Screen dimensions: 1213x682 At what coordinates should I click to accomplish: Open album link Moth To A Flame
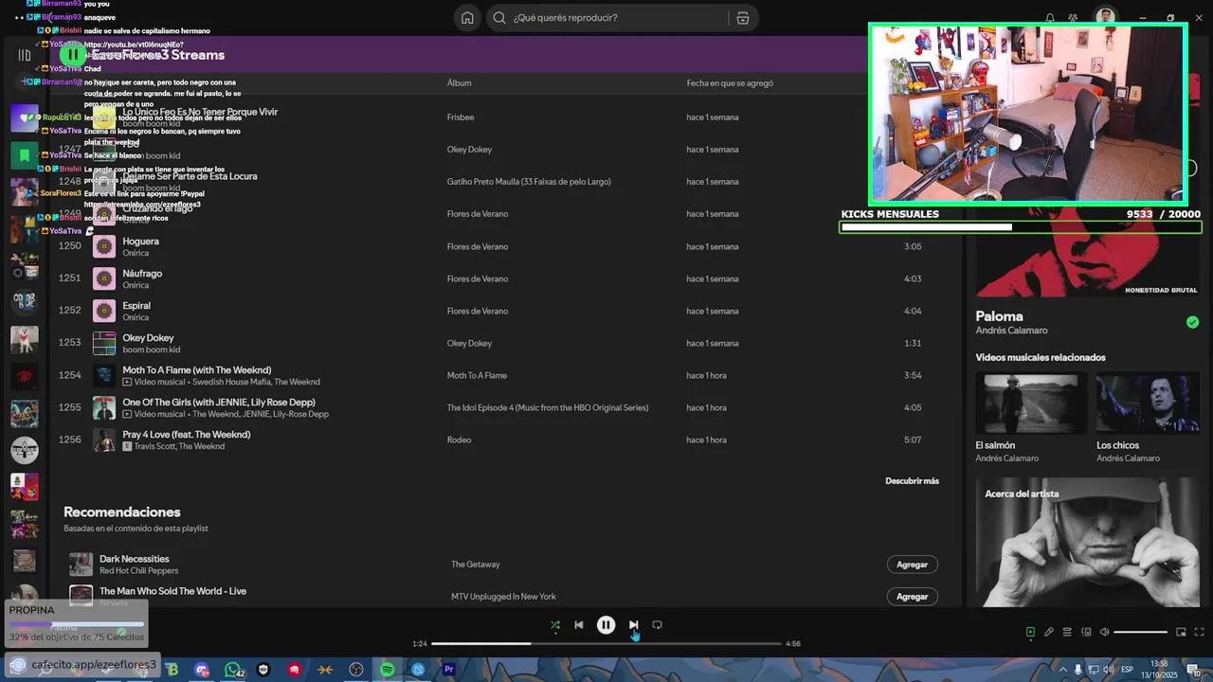tap(477, 375)
